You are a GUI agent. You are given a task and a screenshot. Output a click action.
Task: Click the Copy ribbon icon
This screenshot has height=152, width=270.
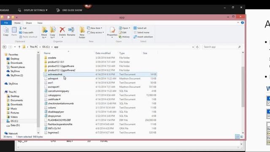(x=6, y=32)
